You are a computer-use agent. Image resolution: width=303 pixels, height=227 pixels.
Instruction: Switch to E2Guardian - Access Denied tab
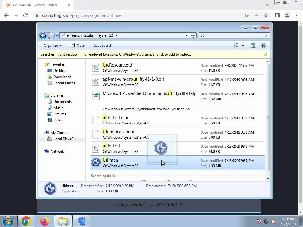pyautogui.click(x=38, y=5)
